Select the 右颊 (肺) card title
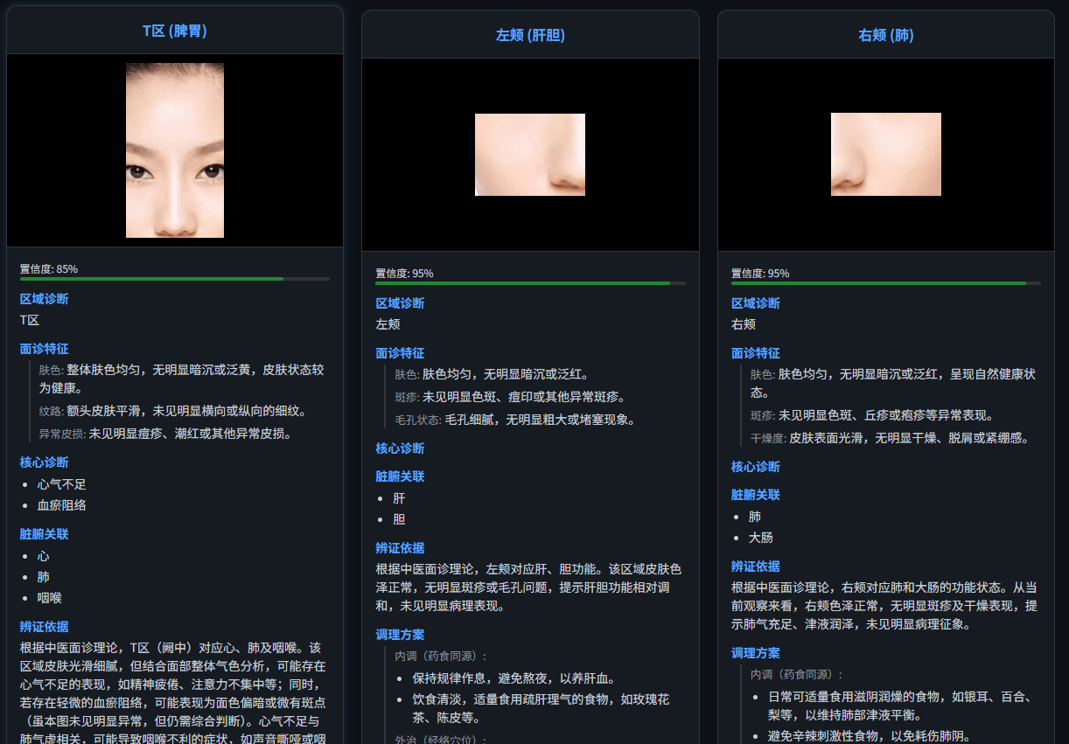 [x=885, y=35]
